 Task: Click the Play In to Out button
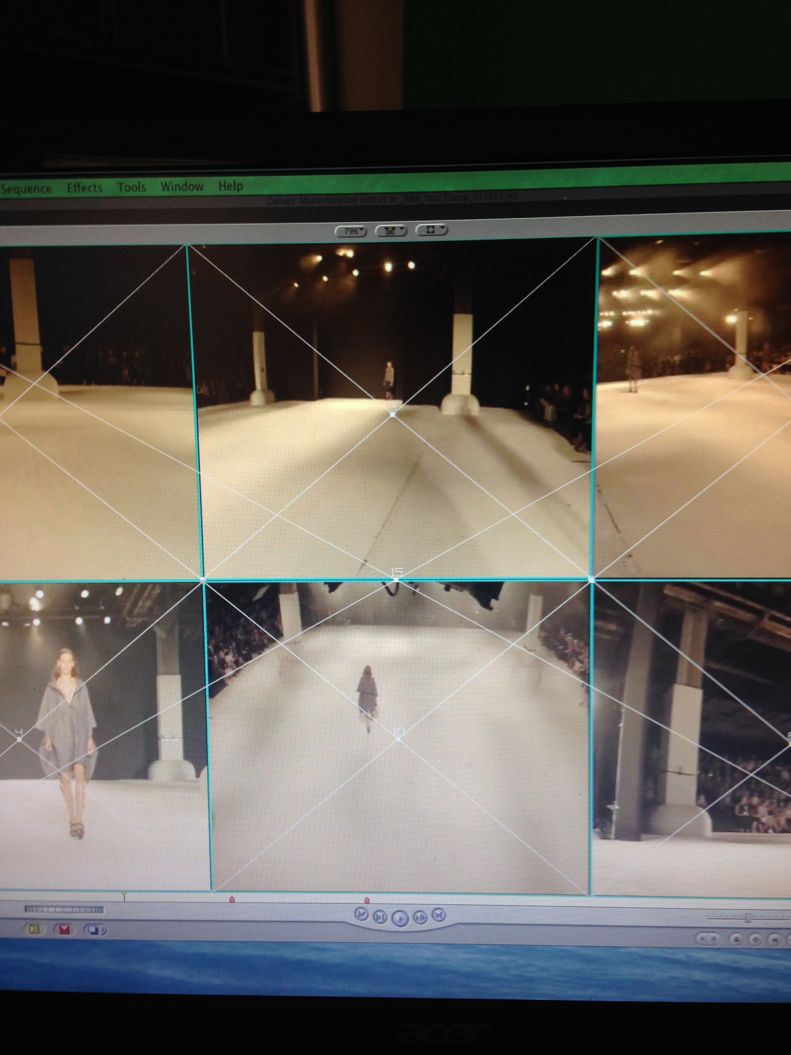pos(380,917)
